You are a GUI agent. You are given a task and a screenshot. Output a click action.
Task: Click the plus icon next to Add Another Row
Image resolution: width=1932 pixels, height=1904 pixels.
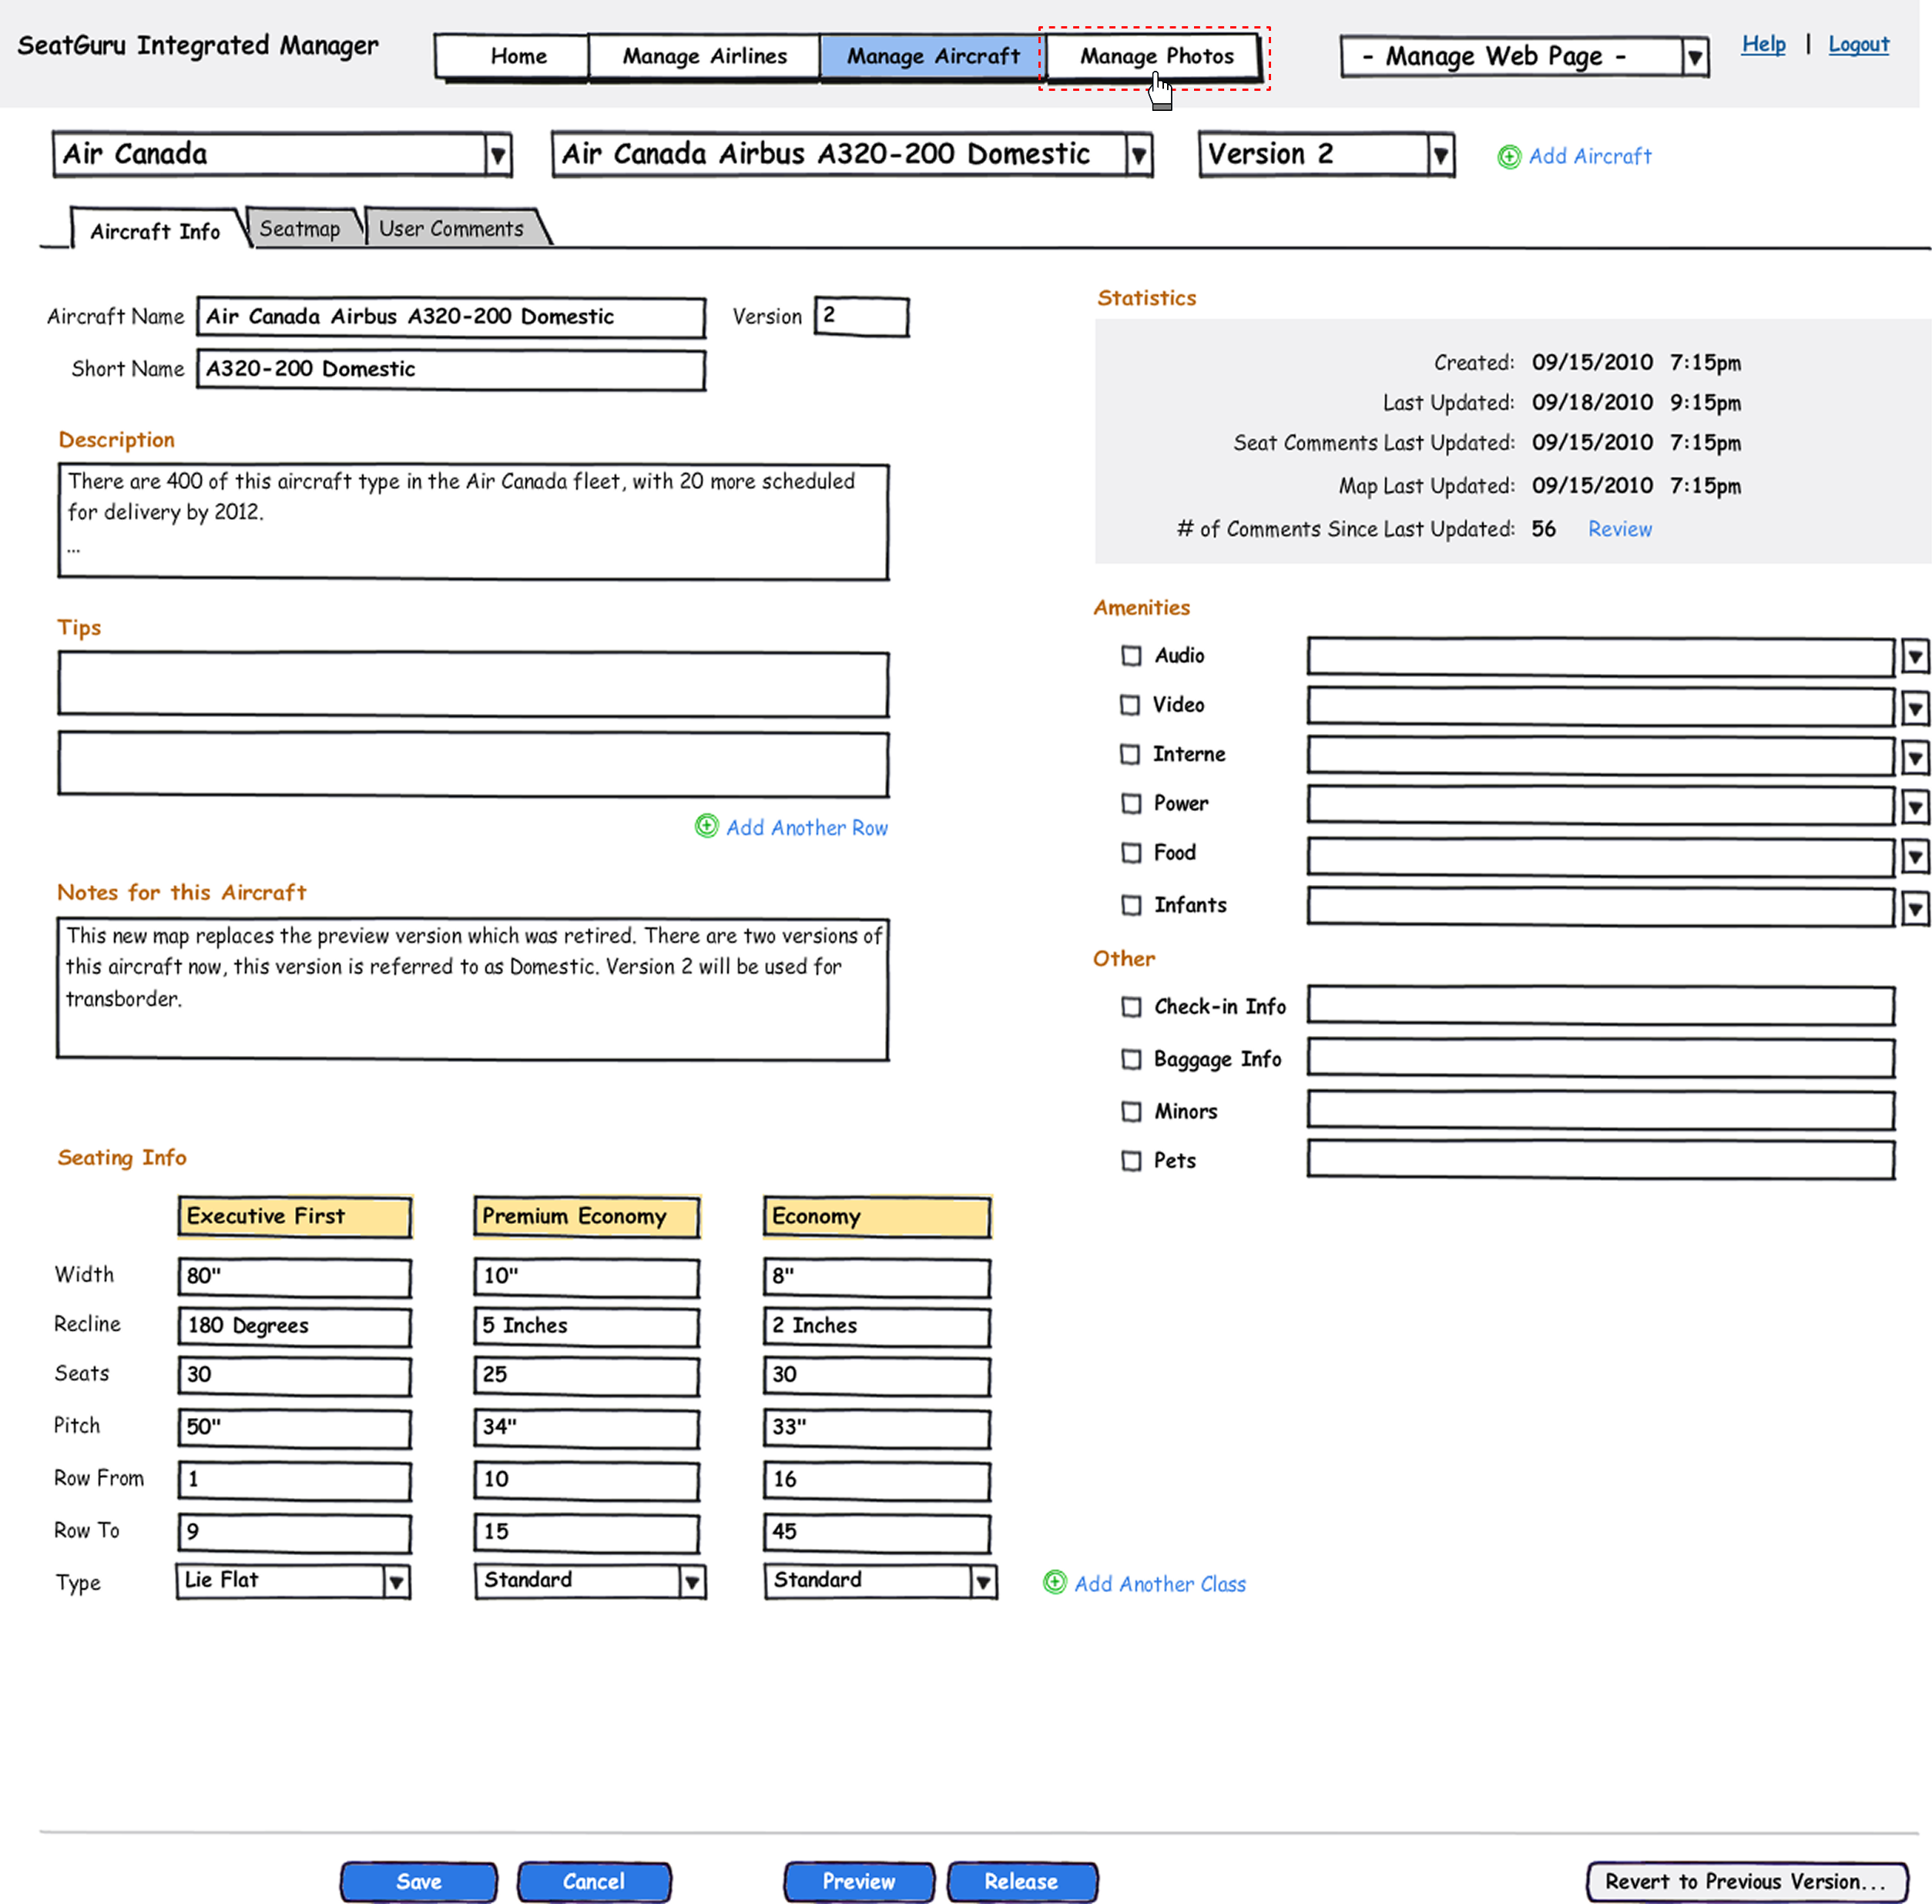706,826
